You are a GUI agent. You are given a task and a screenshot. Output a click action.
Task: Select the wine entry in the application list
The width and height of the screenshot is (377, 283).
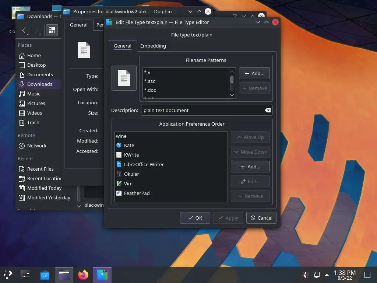(x=171, y=136)
